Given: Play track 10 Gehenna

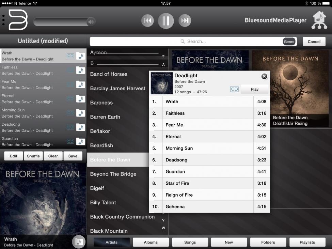Looking at the screenshot, I should coord(210,207).
